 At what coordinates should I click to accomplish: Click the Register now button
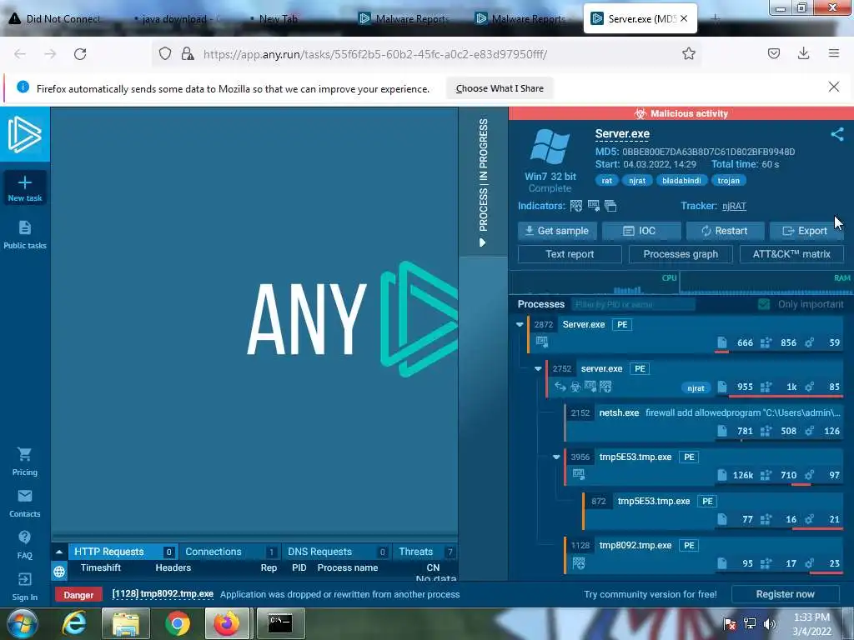point(785,594)
